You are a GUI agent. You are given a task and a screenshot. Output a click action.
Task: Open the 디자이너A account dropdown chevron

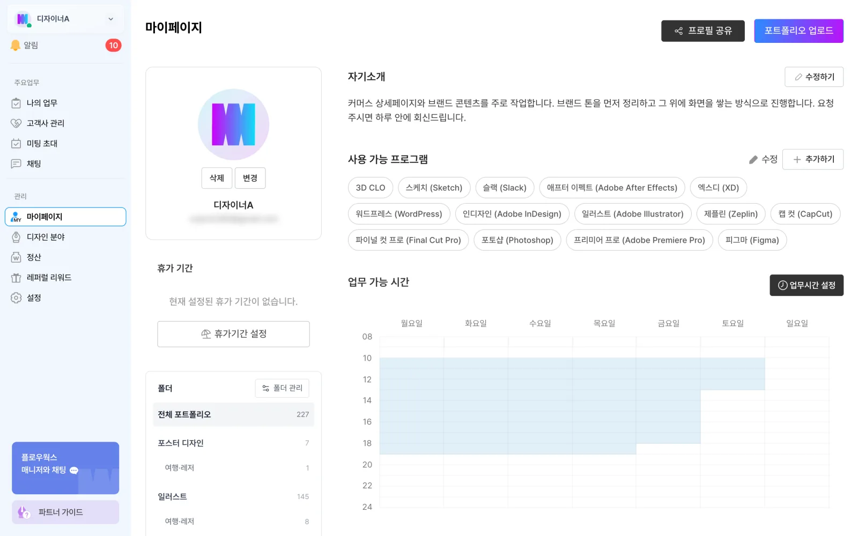click(x=110, y=19)
